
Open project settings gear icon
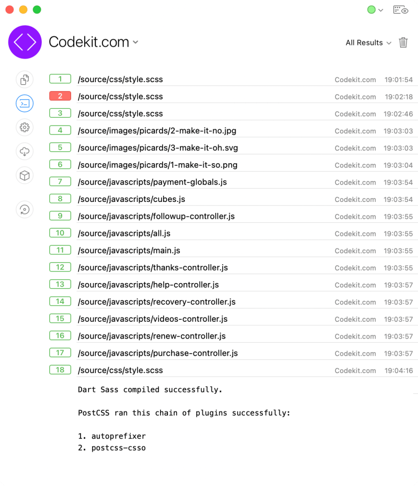pyautogui.click(x=25, y=128)
